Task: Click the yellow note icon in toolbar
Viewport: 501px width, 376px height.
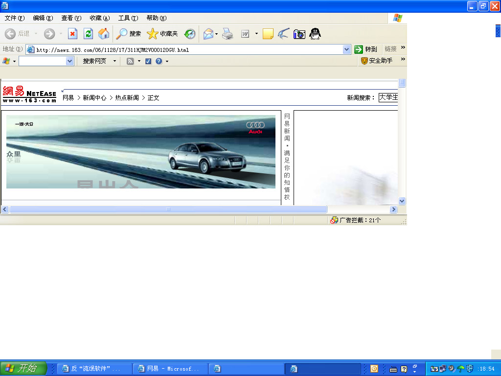Action: tap(268, 34)
